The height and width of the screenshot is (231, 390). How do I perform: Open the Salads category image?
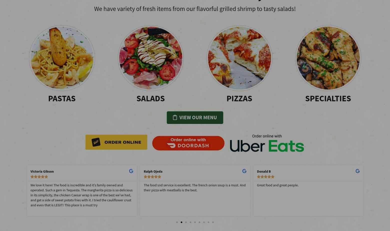pos(151,58)
